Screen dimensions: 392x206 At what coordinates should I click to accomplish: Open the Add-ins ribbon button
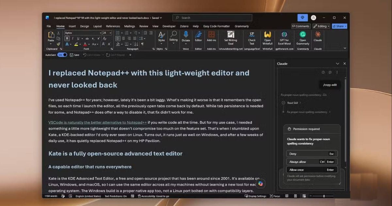click(x=211, y=37)
